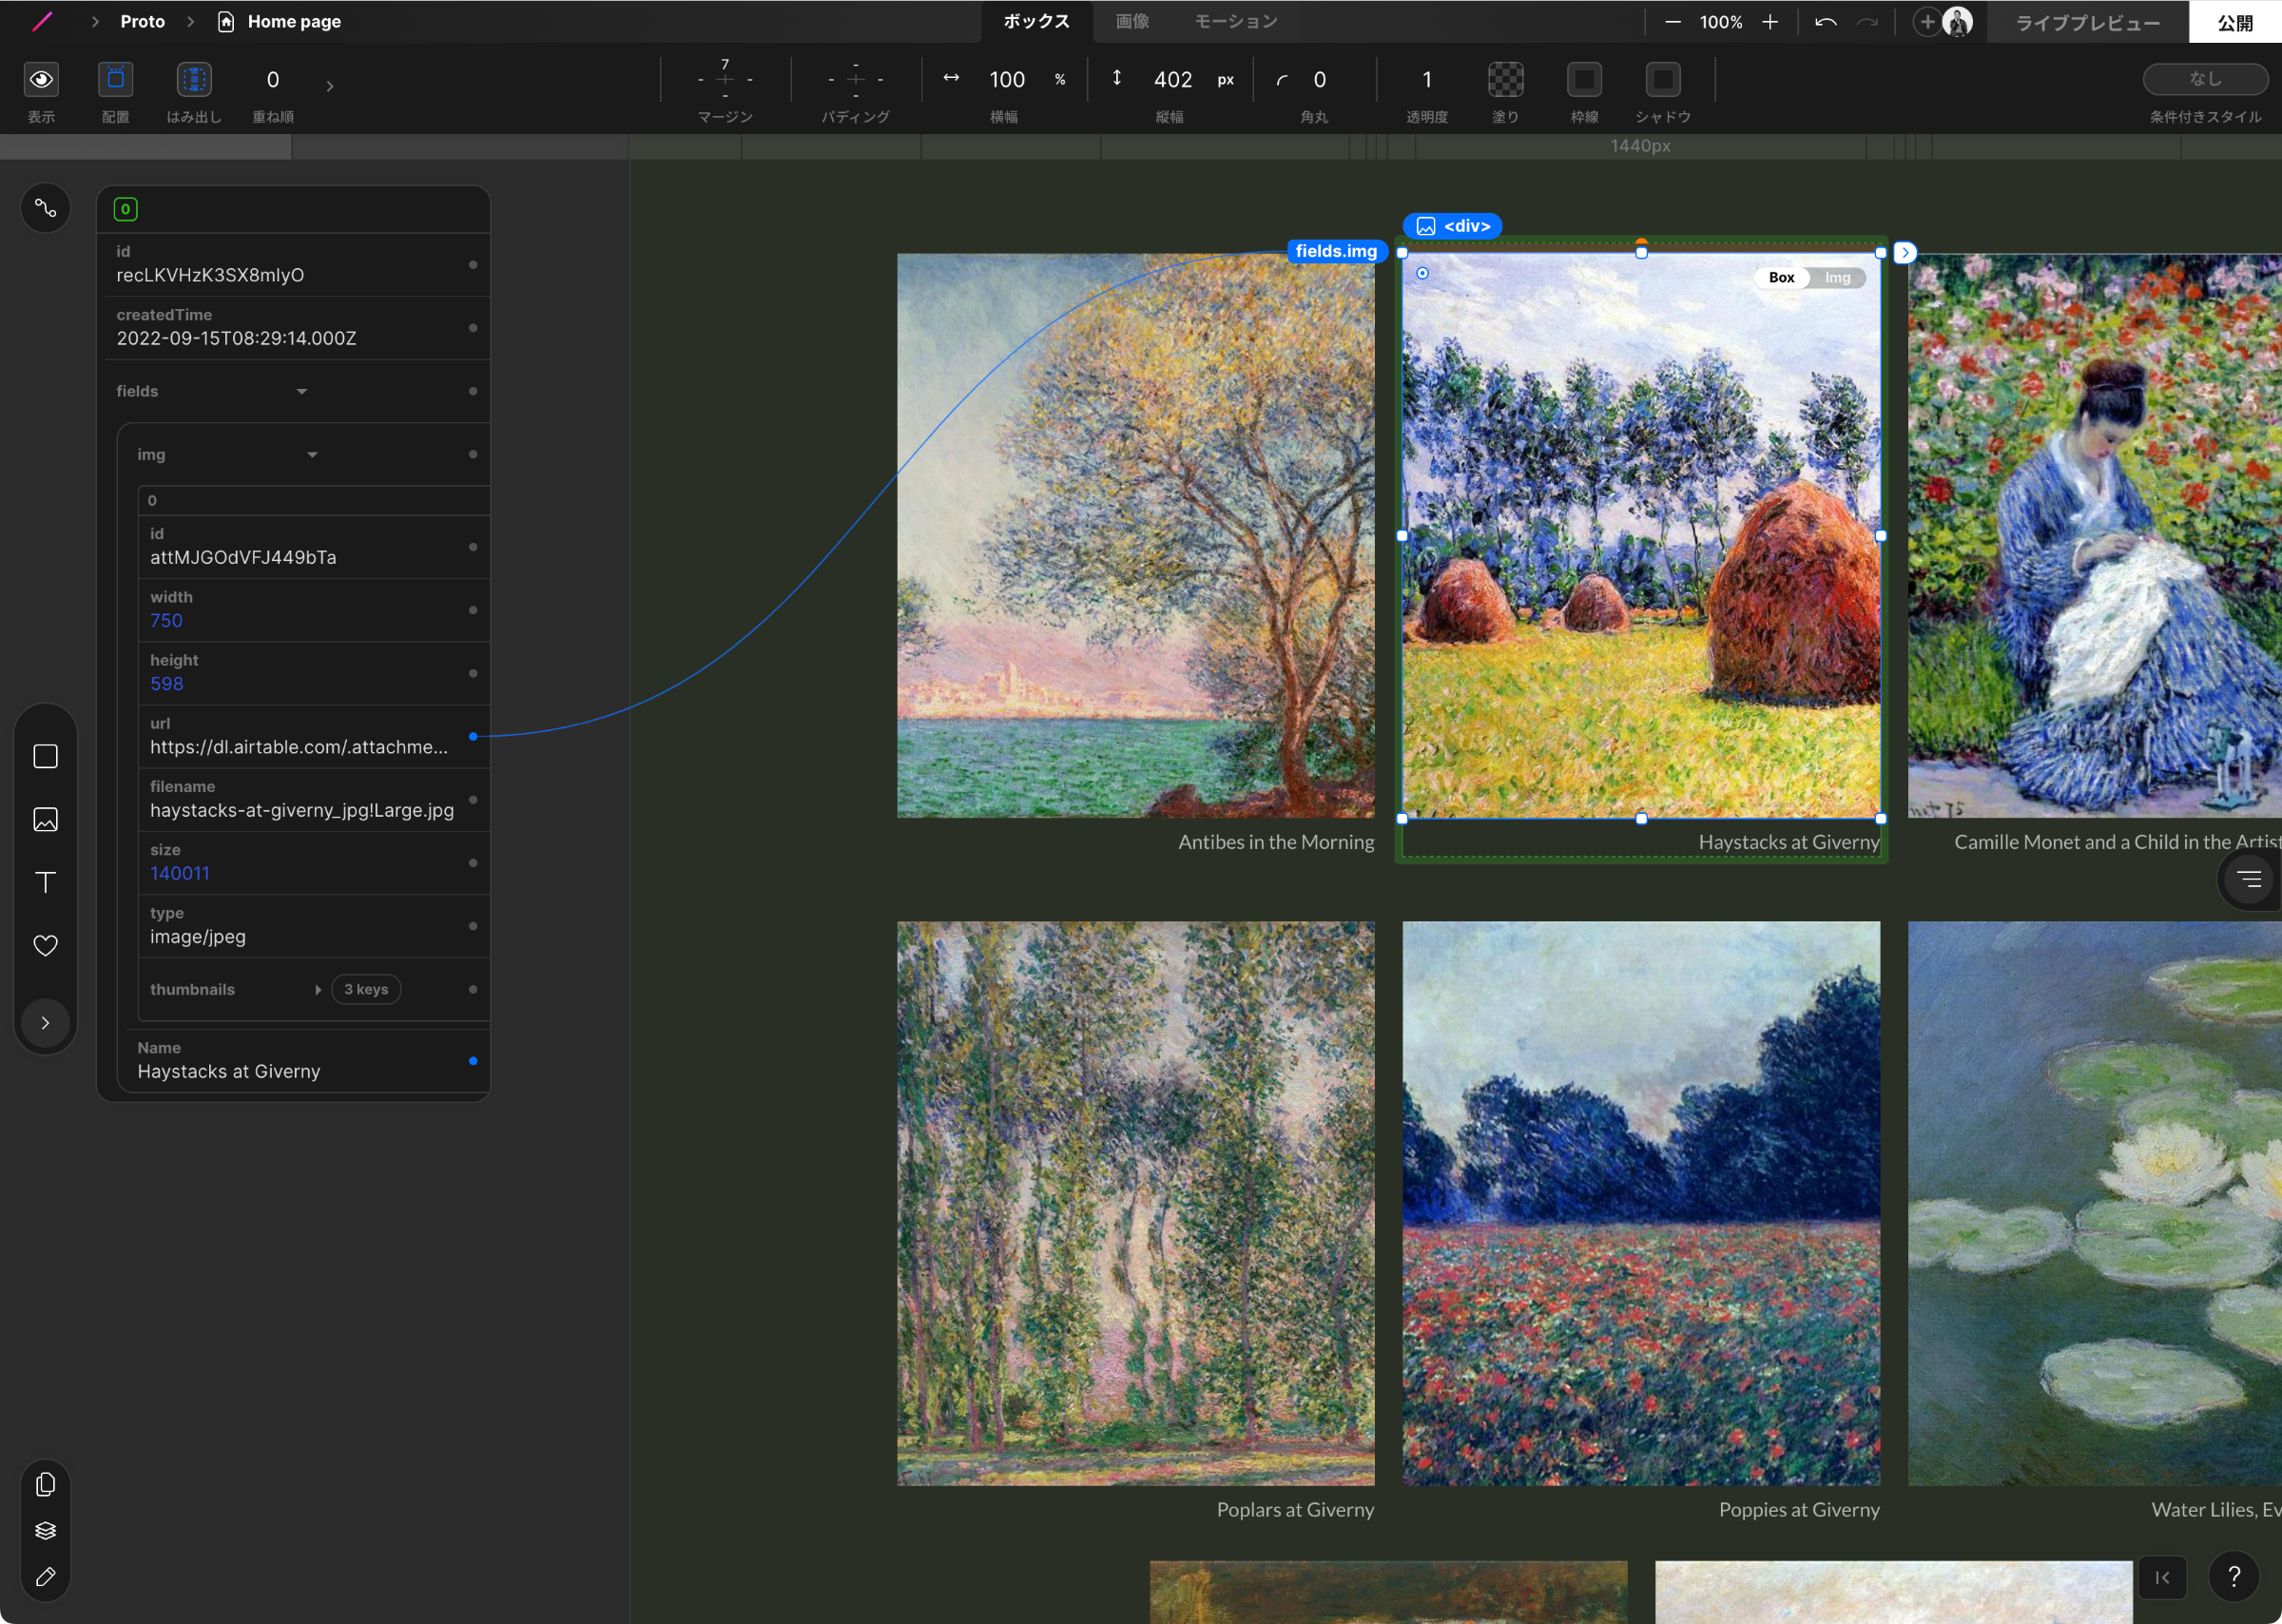Open the 条件付きスタイル なし dropdown
The height and width of the screenshot is (1624, 2282).
(2205, 79)
